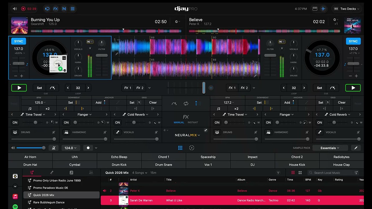
Task: Trigger the Spaceship sample pad
Action: point(208,157)
